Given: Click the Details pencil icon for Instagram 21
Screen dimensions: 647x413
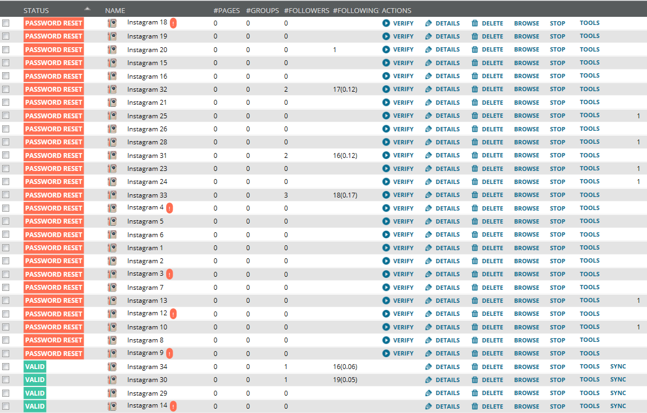Looking at the screenshot, I should point(429,103).
